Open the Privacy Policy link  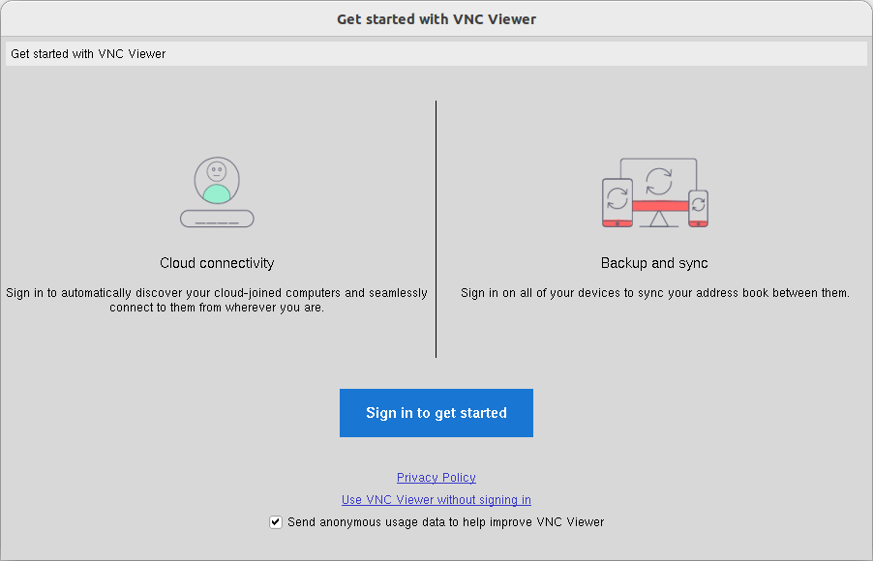coord(436,478)
